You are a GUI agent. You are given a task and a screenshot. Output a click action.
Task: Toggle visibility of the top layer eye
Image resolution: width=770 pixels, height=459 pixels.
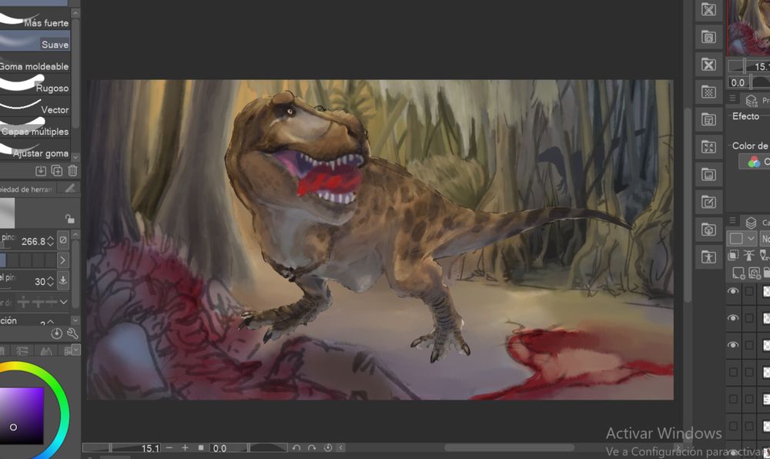[733, 291]
